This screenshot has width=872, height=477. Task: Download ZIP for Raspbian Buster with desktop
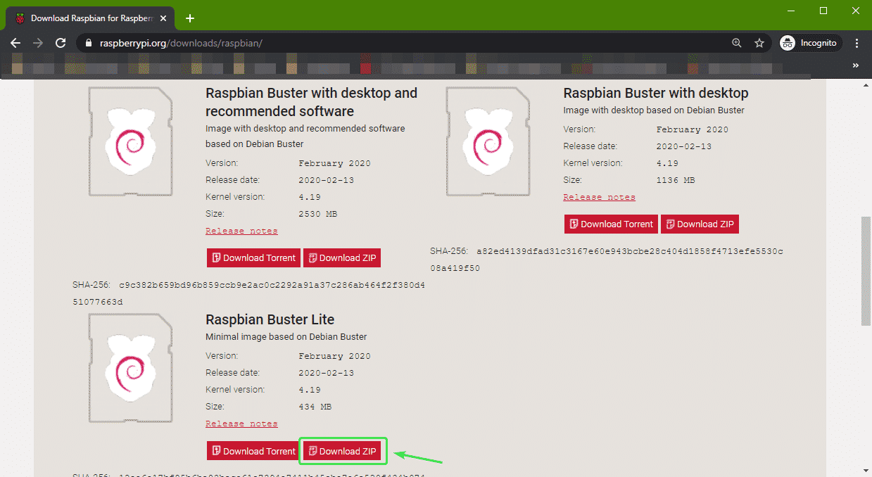point(700,224)
